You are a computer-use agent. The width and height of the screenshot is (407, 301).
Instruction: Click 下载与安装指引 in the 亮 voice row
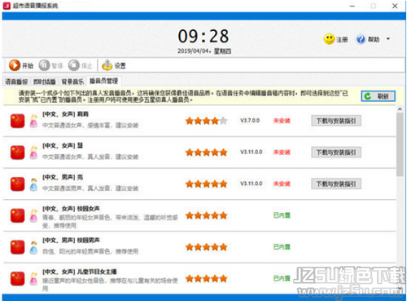pyautogui.click(x=336, y=184)
